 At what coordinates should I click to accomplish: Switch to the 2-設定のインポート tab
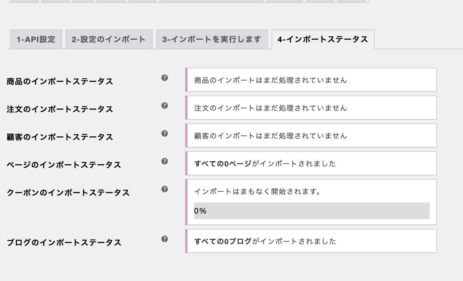coord(109,39)
